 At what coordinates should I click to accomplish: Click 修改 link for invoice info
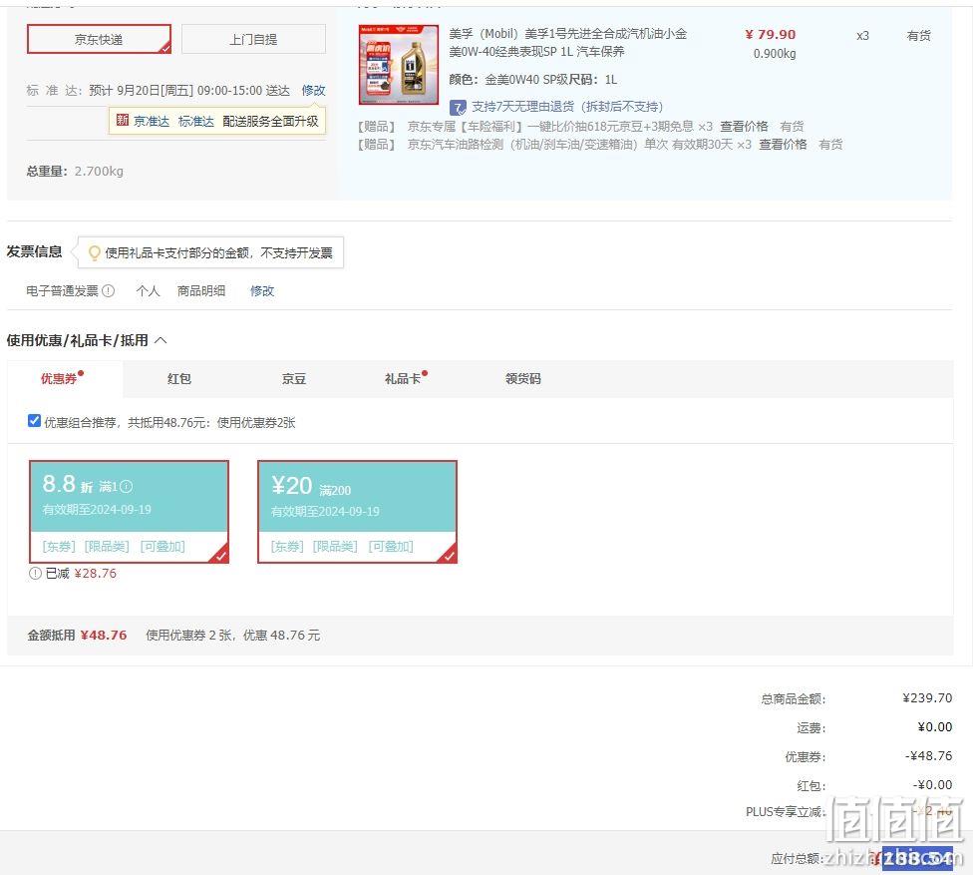click(x=262, y=290)
